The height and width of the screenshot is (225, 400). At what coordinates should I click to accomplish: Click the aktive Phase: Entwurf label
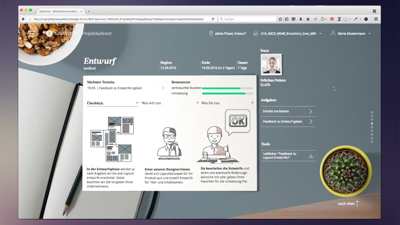point(230,34)
